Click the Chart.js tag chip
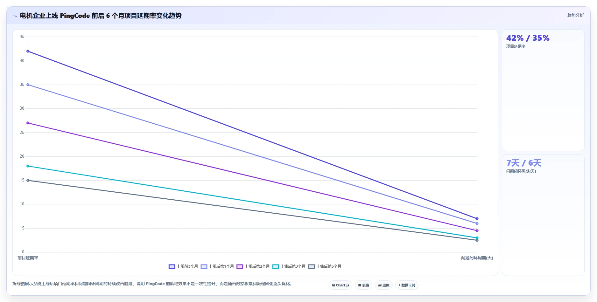597x302 pixels. tap(341, 285)
